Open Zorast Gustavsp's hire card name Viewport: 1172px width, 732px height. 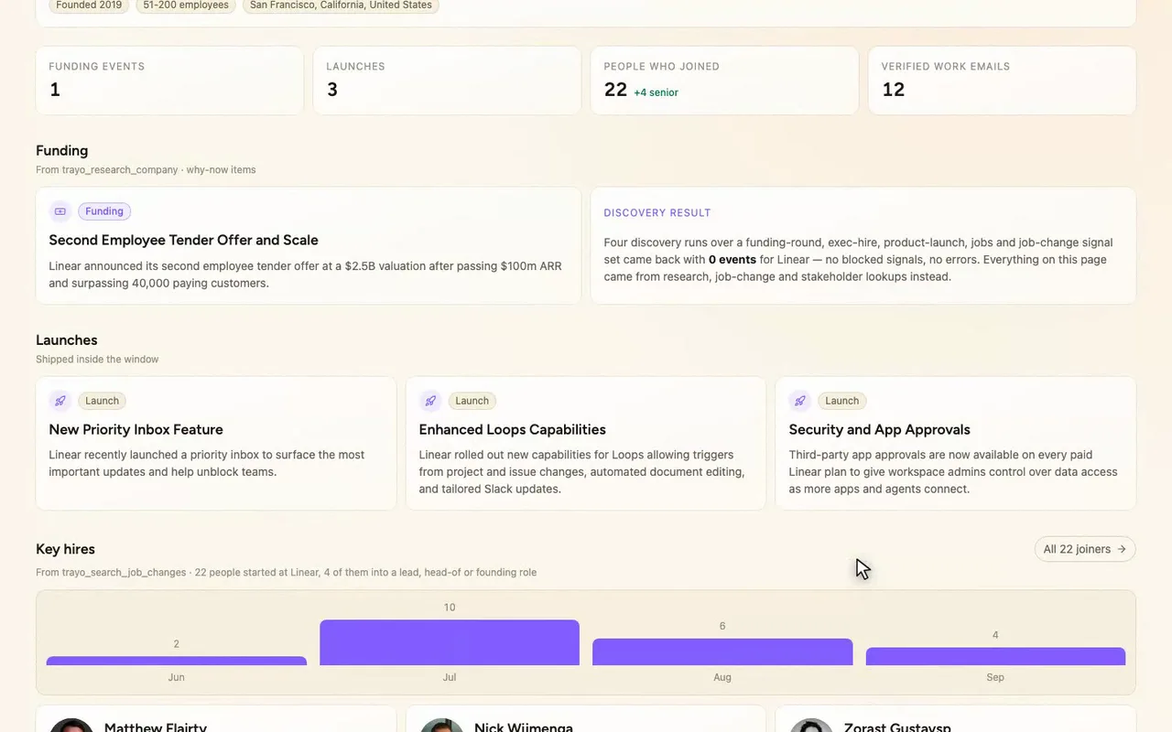click(897, 727)
